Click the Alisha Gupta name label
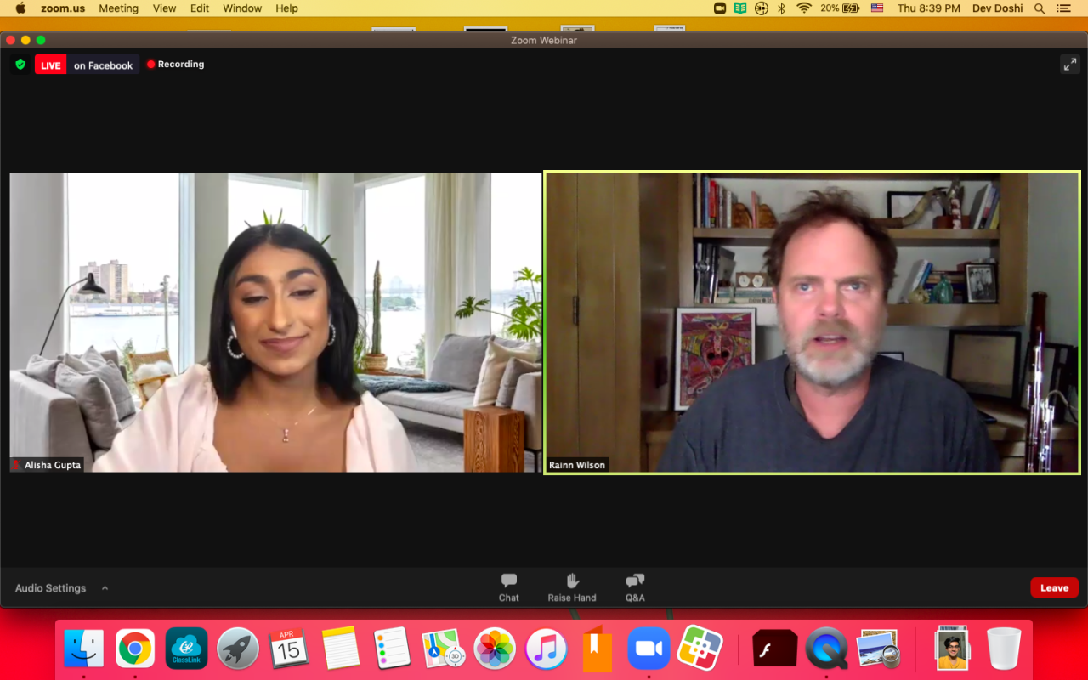The height and width of the screenshot is (680, 1088). point(47,465)
